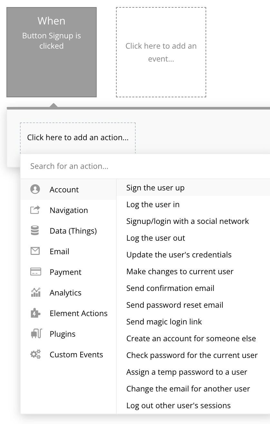This screenshot has height=424, width=270.
Task: Choose the Sign the user up action
Action: coord(193,188)
